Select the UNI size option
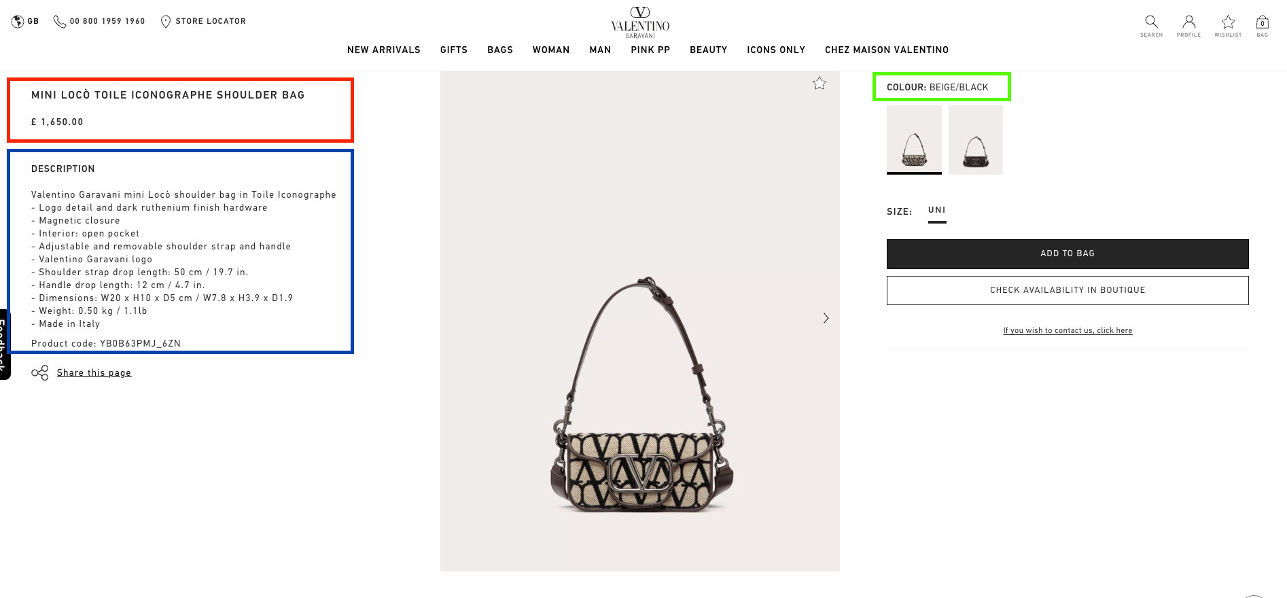Image resolution: width=1287 pixels, height=598 pixels. (x=937, y=211)
